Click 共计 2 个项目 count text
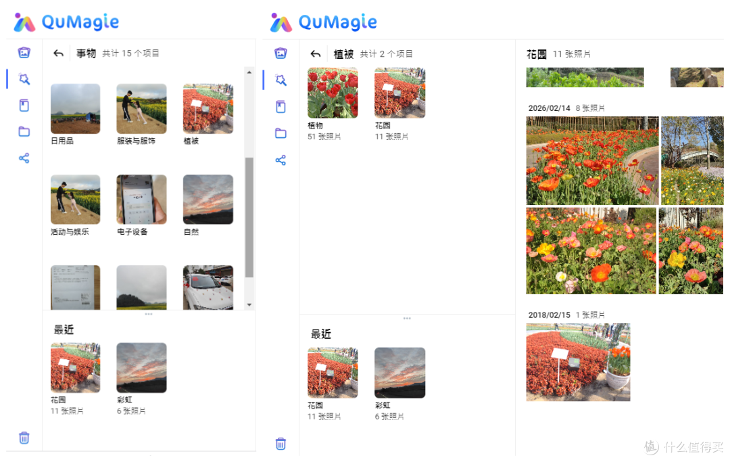This screenshot has width=730, height=462. (387, 54)
